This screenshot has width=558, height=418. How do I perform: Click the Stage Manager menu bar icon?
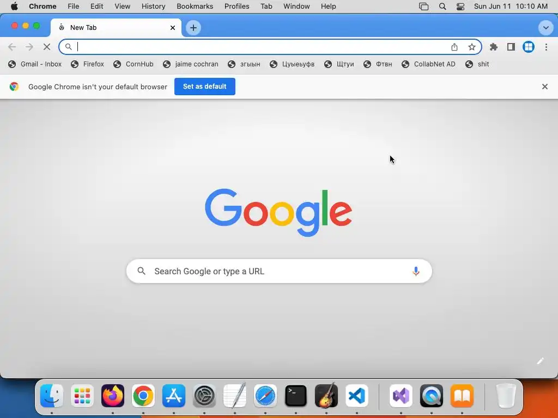click(423, 7)
